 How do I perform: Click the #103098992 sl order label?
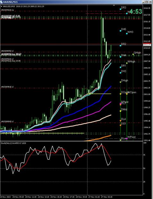pyautogui.click(x=7, y=51)
